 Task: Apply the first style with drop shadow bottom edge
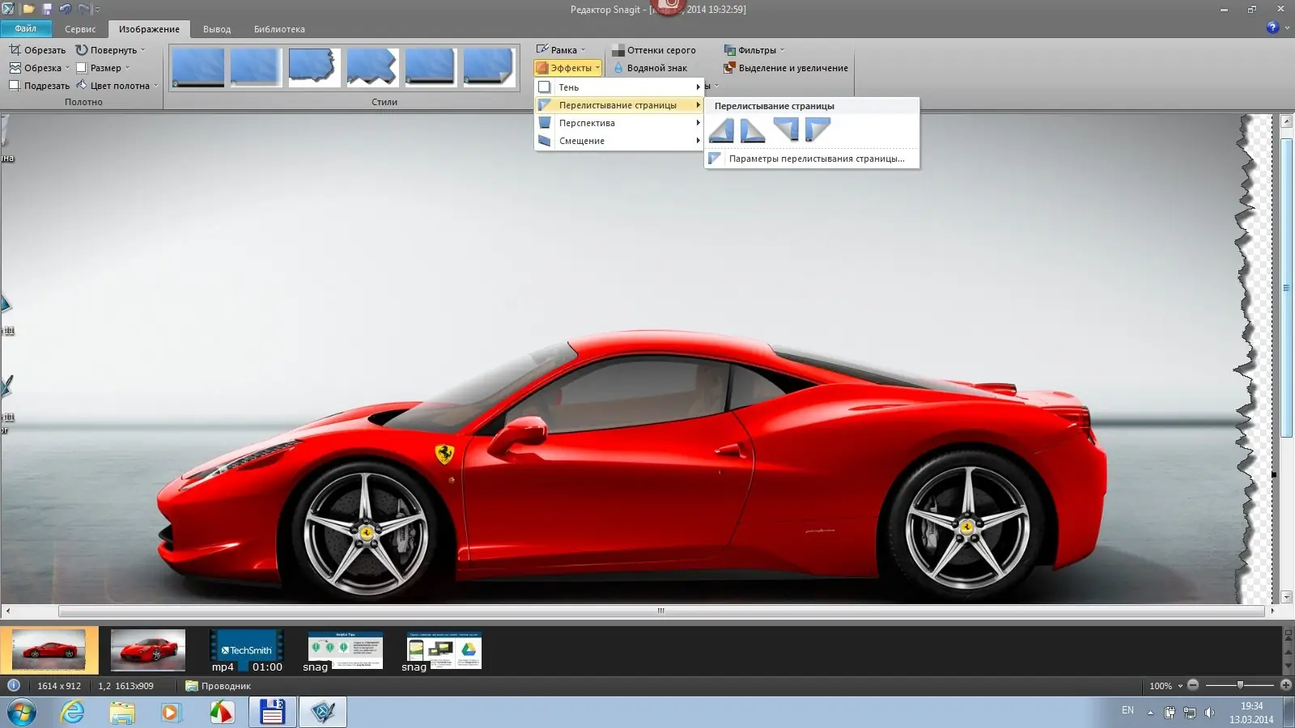(x=198, y=67)
